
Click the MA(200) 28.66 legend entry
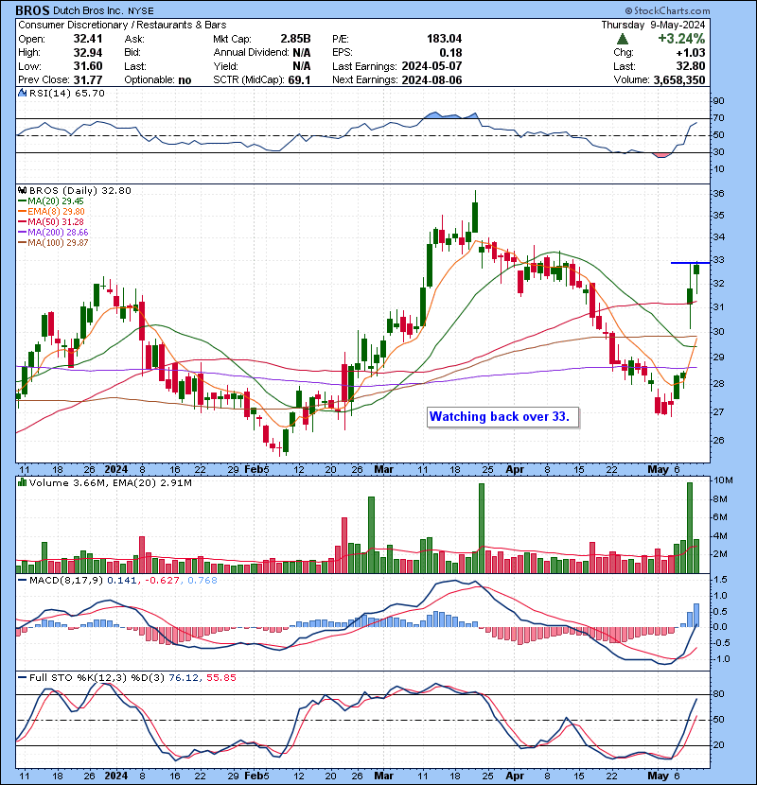(x=53, y=233)
